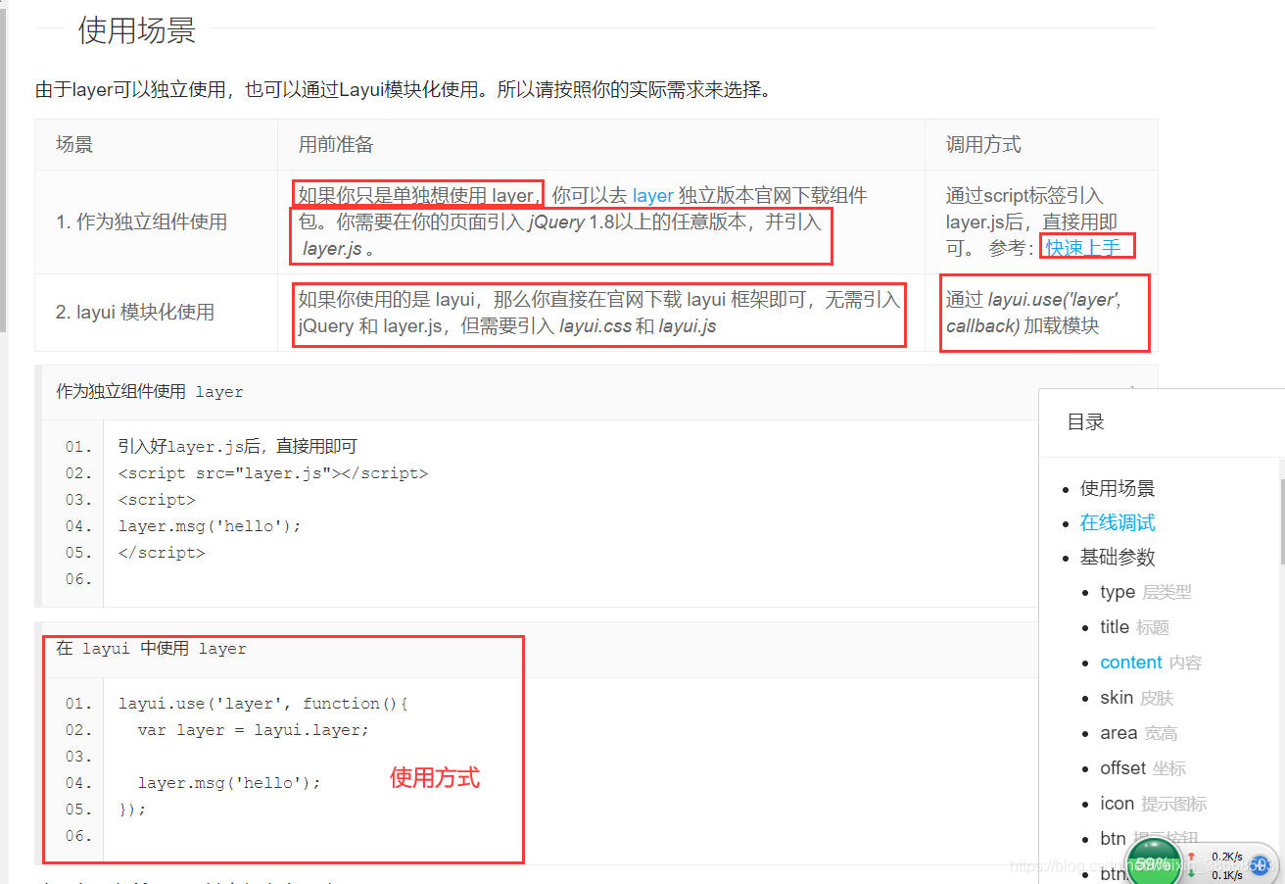Click the layui.use('layer', function(){ code line
The width and height of the screenshot is (1285, 884).
(x=263, y=704)
